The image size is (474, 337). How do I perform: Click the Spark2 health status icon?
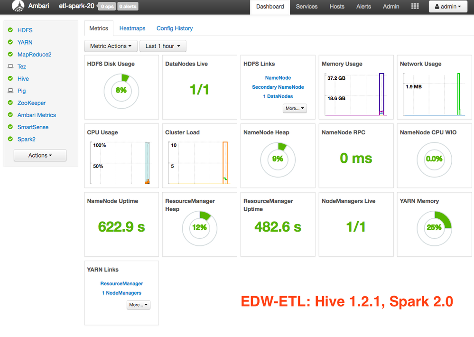click(11, 139)
